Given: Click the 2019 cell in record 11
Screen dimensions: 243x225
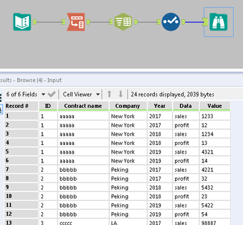Looking at the screenshot, I should [x=160, y=205].
